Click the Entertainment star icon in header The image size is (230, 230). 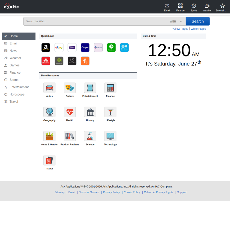click(222, 6)
